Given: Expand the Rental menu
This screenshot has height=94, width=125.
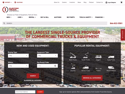Looking at the screenshot, I should point(32,17).
